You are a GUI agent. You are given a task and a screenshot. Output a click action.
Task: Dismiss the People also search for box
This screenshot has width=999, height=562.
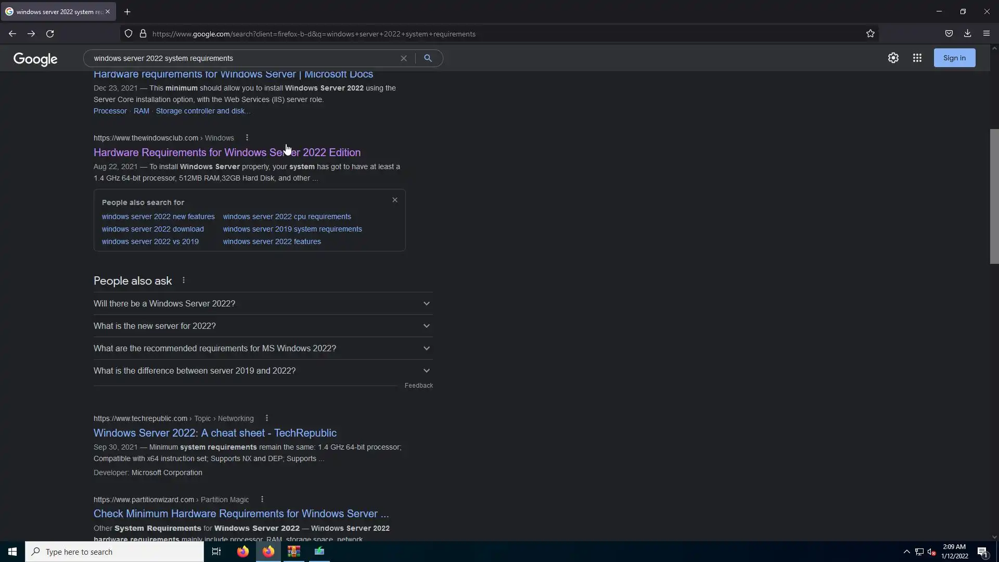tap(395, 200)
